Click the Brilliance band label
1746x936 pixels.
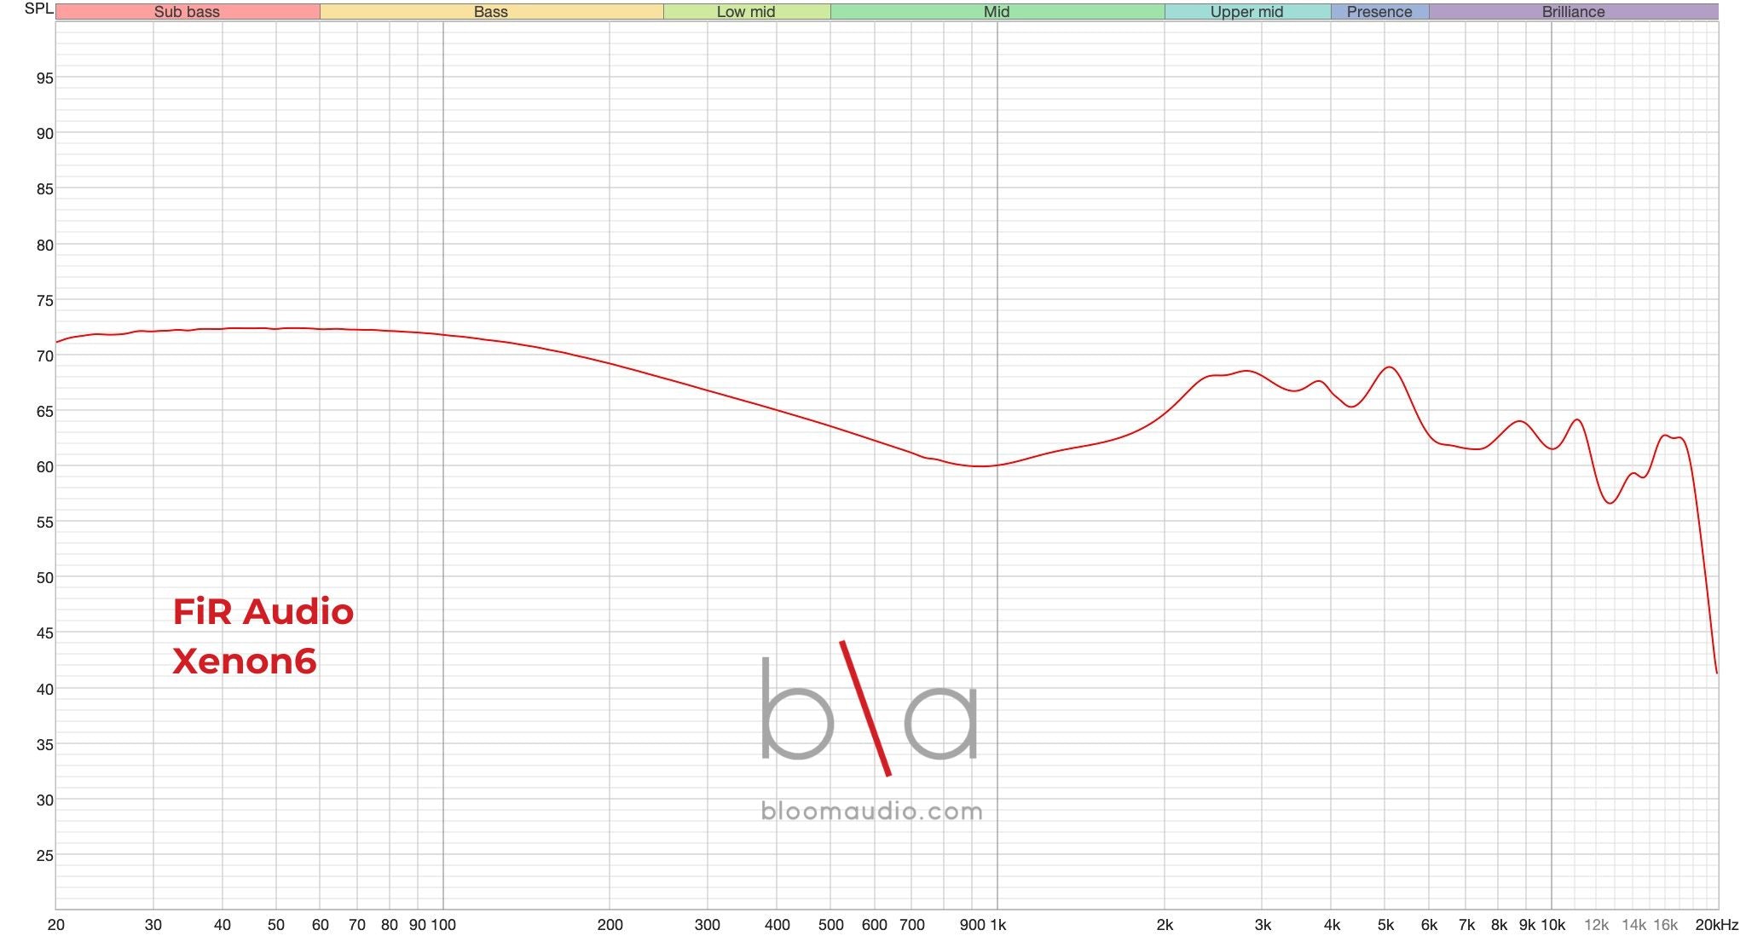pyautogui.click(x=1573, y=12)
